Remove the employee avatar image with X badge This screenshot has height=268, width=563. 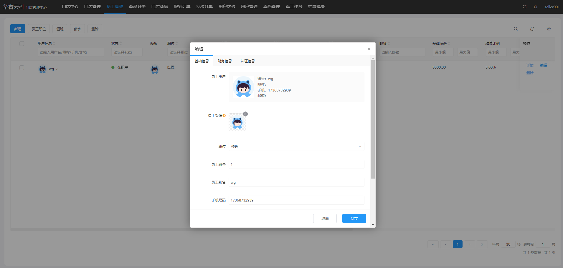click(x=245, y=114)
